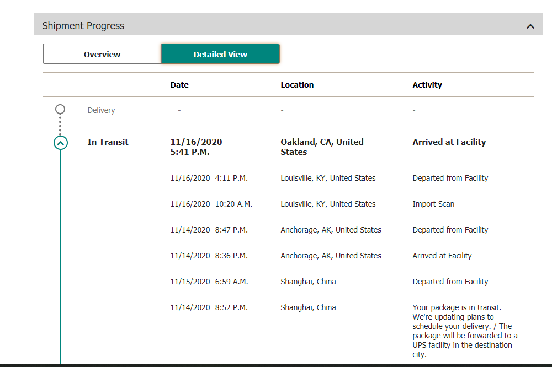Image resolution: width=552 pixels, height=367 pixels.
Task: Click the Anchorage 8:47 P.M. Departed from Facility
Action: pyautogui.click(x=450, y=230)
